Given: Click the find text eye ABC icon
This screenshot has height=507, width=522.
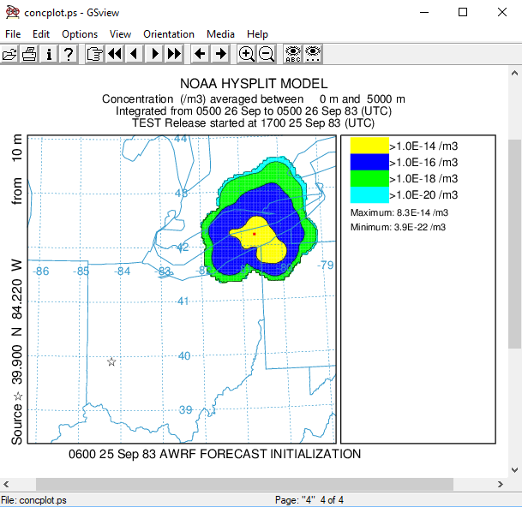Looking at the screenshot, I should 293,54.
